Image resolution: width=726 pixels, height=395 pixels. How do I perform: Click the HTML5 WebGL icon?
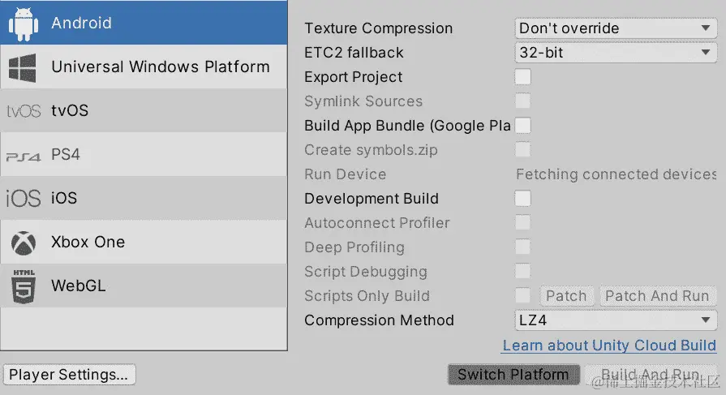24,286
